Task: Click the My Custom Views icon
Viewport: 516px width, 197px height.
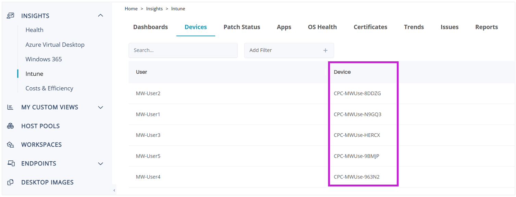Action: pyautogui.click(x=11, y=107)
